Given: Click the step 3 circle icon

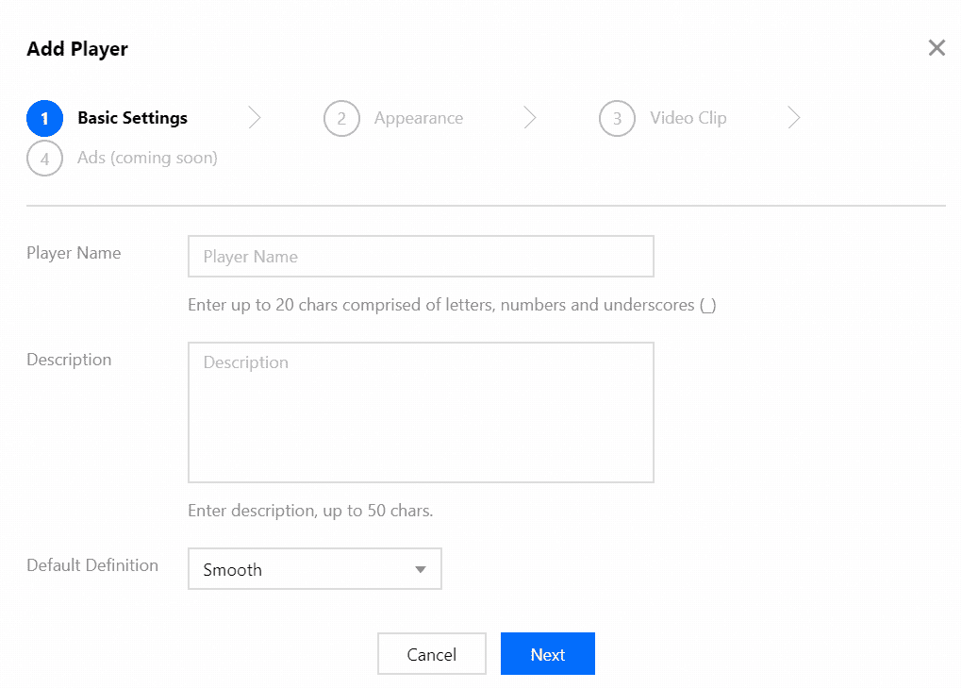Looking at the screenshot, I should pyautogui.click(x=617, y=118).
